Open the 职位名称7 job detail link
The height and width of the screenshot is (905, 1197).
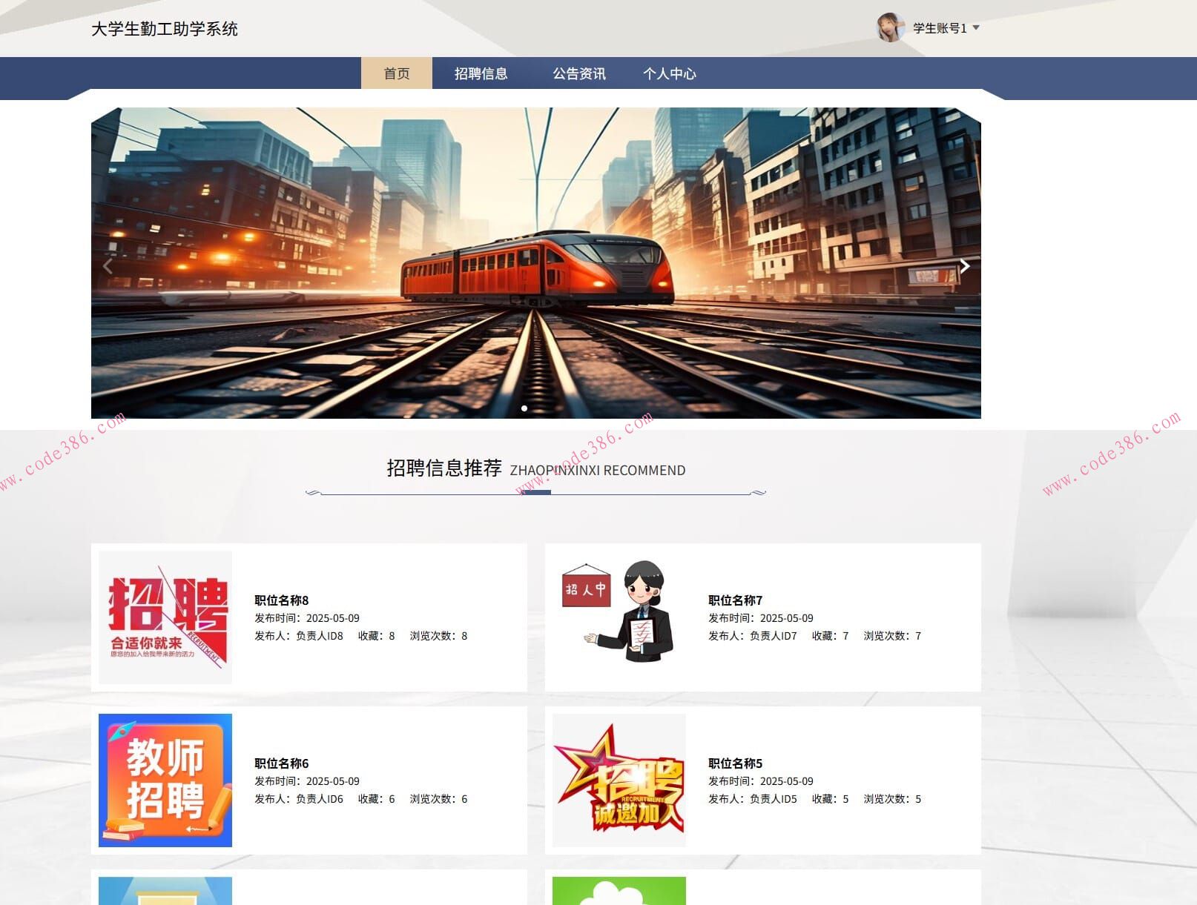(735, 600)
